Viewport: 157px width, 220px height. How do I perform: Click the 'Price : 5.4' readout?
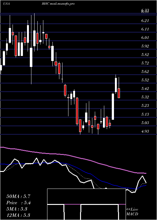coord(18,203)
